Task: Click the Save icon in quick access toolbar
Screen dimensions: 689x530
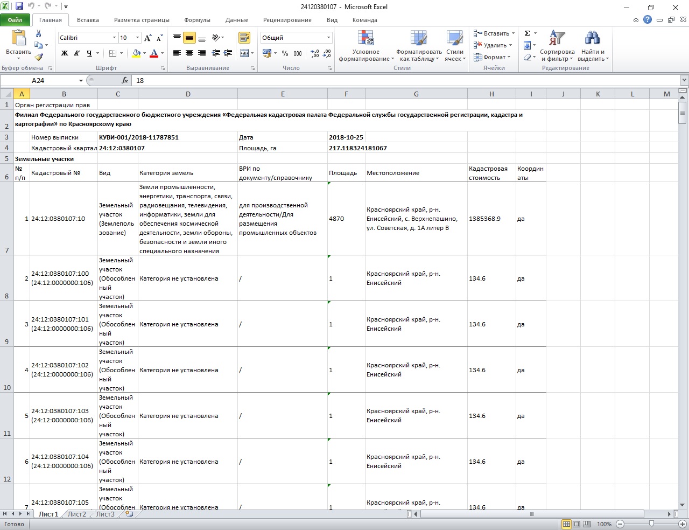Action: click(x=19, y=6)
